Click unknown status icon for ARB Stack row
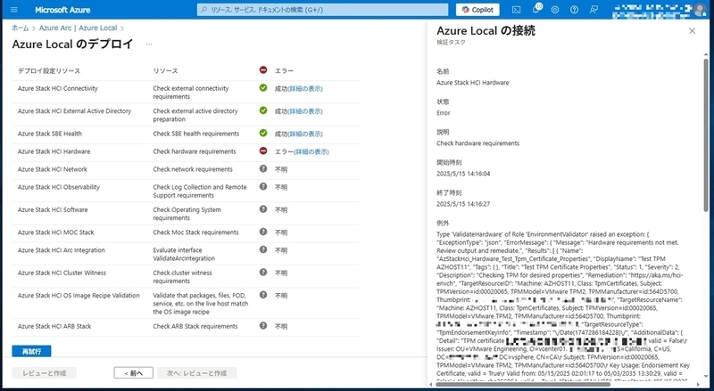 (263, 325)
